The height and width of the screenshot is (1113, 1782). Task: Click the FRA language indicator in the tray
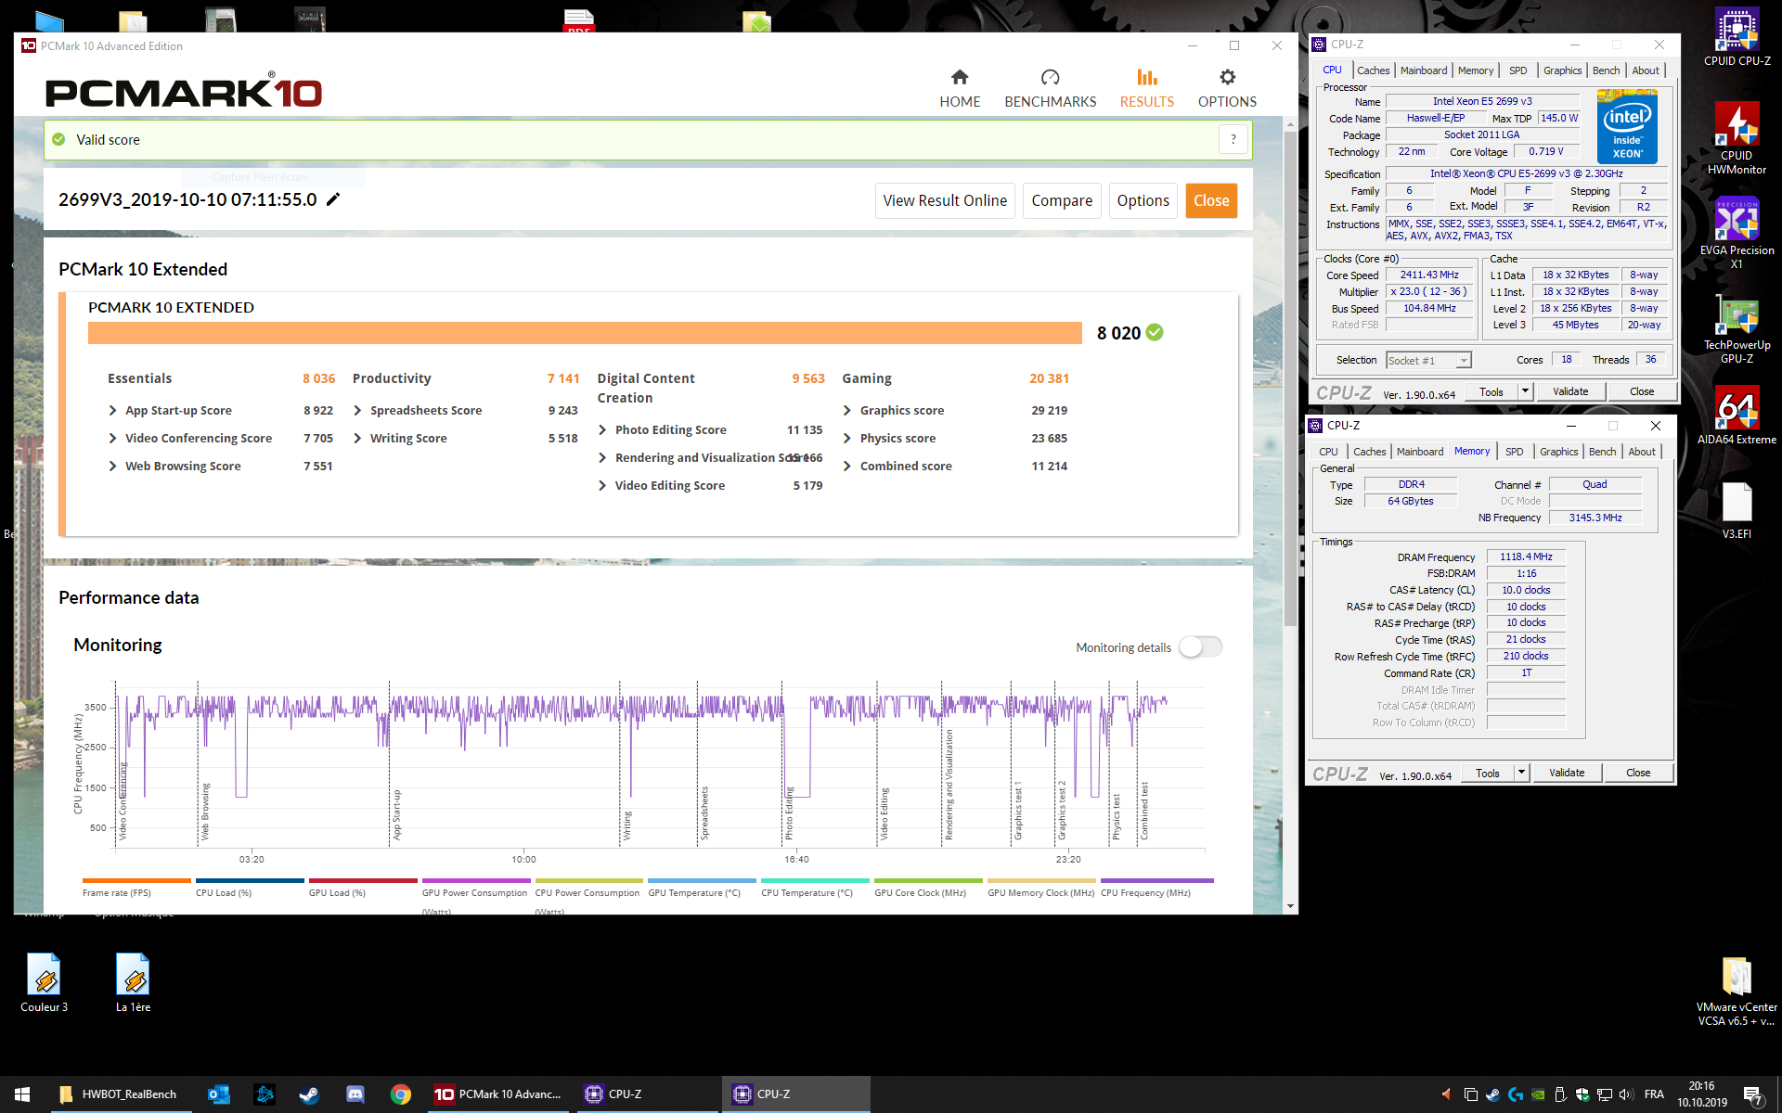(1654, 1094)
